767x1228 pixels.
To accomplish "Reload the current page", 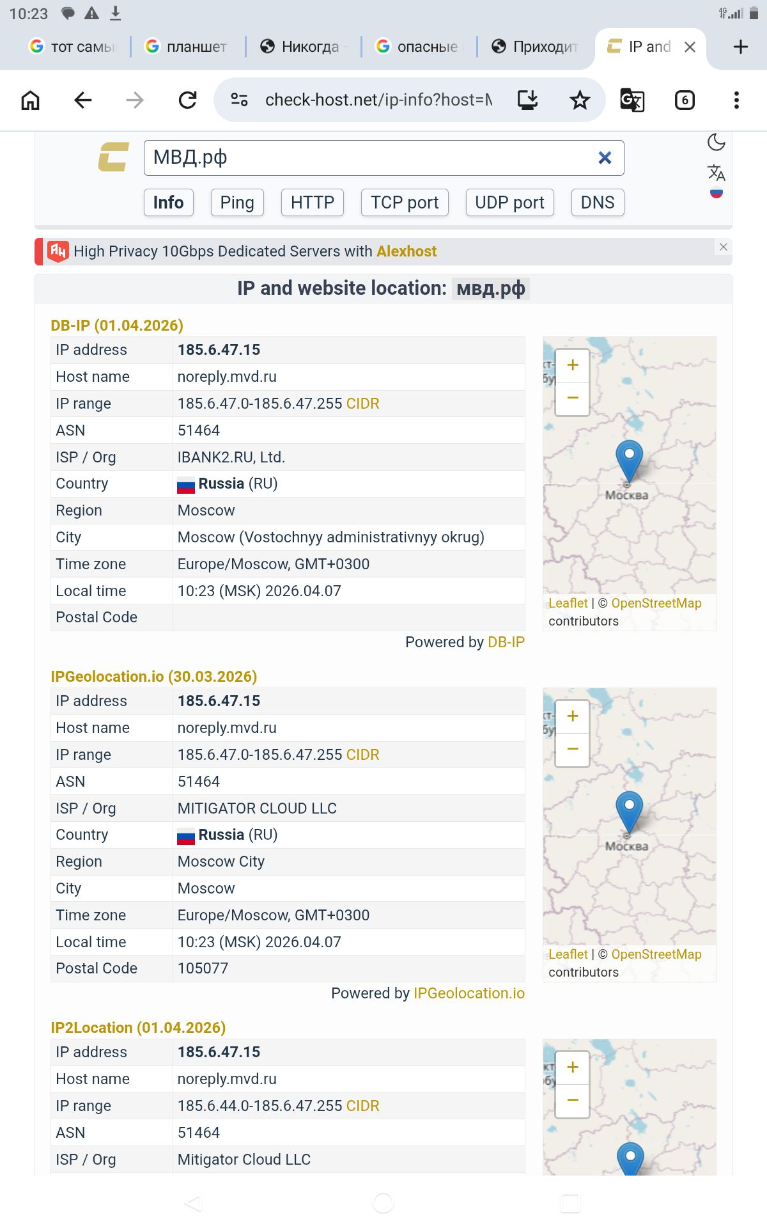I will tap(187, 100).
